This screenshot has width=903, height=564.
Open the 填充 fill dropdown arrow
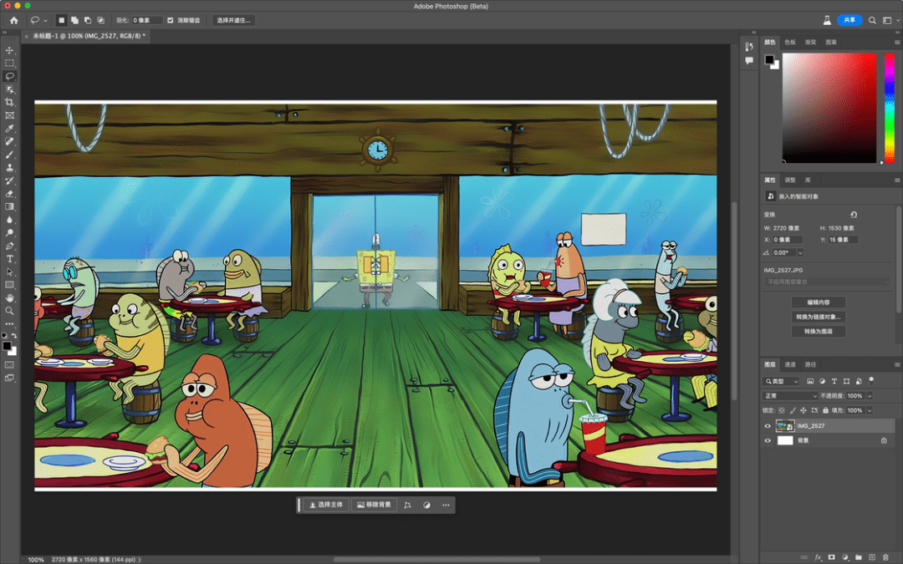pos(870,410)
